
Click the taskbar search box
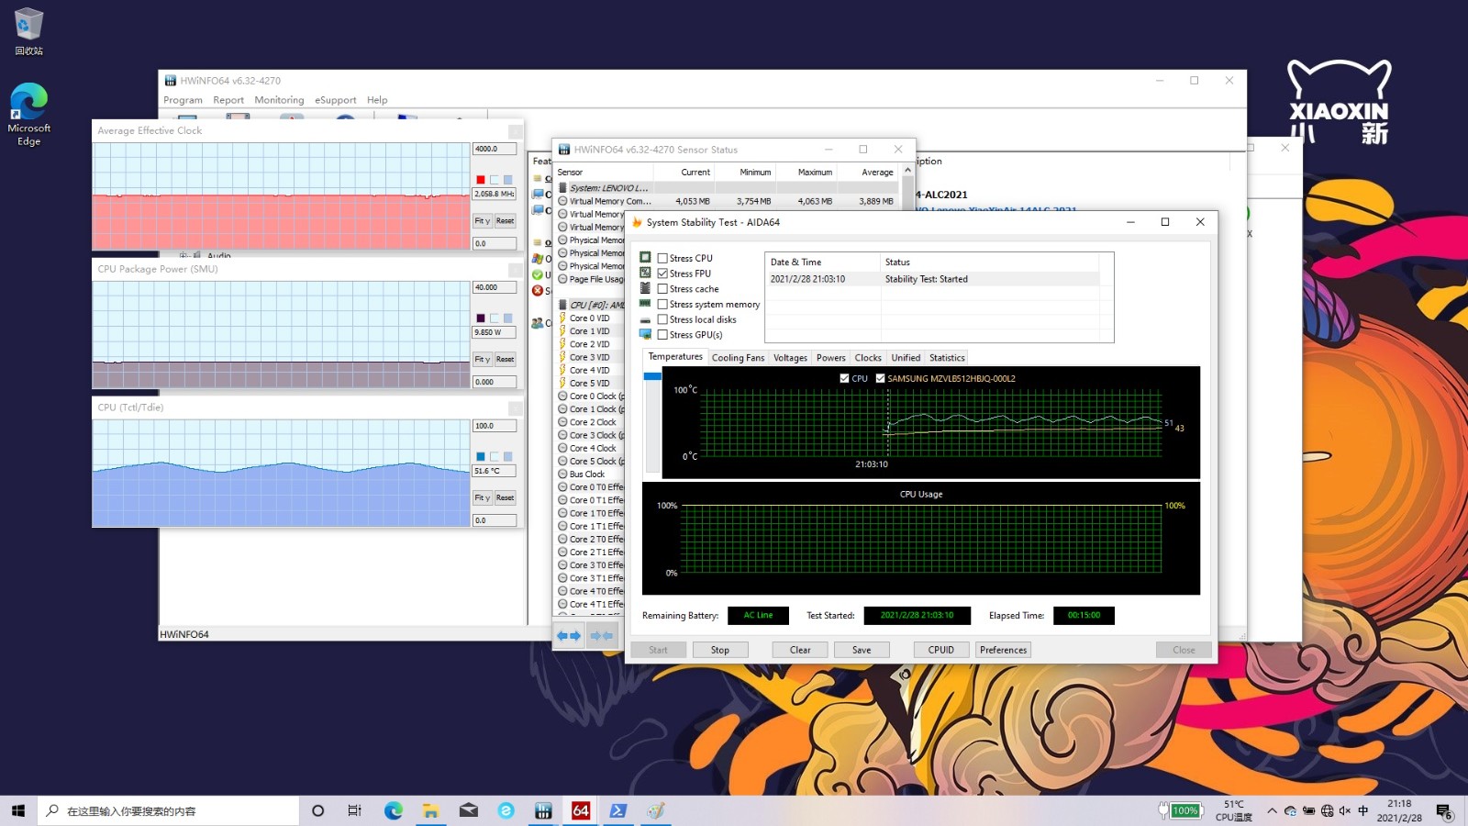pyautogui.click(x=168, y=810)
